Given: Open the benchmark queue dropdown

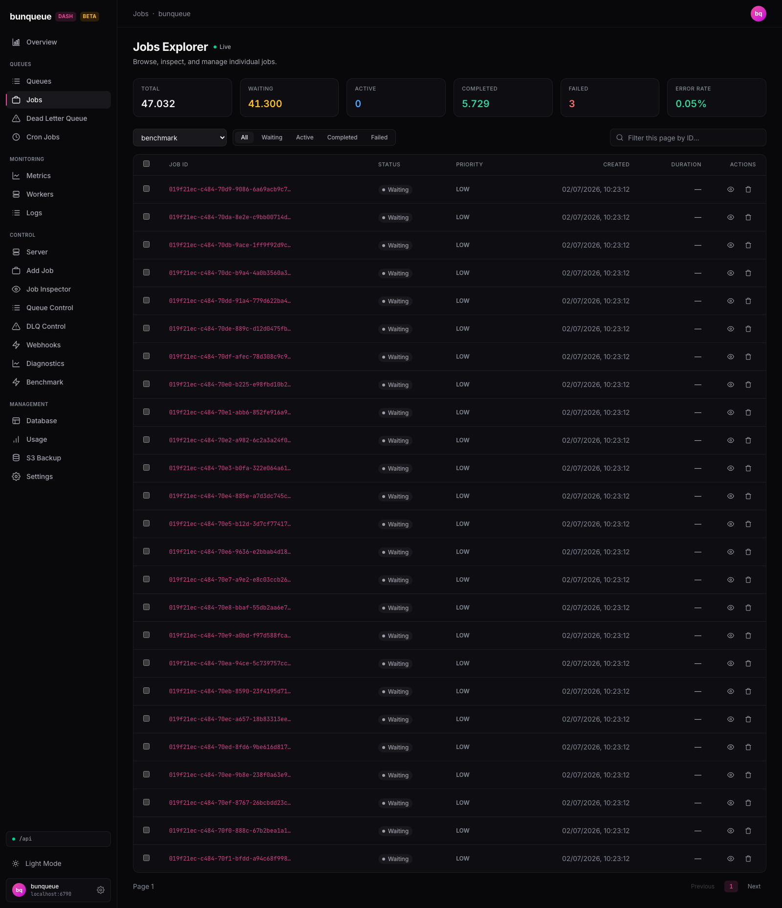Looking at the screenshot, I should (180, 137).
